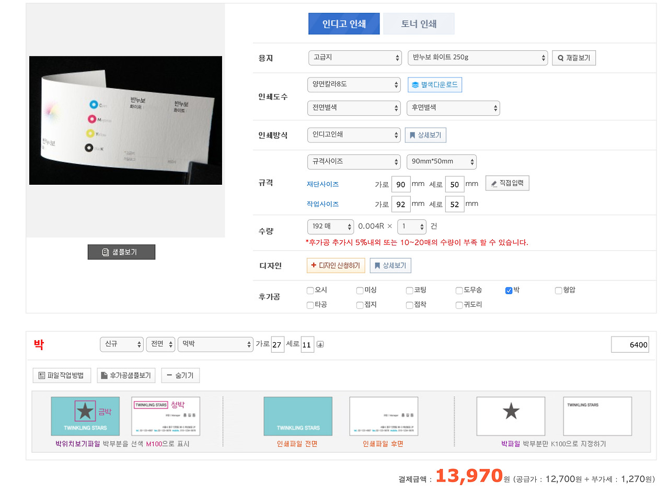Click 상세보기 next to 디자인
The height and width of the screenshot is (493, 669).
point(390,266)
